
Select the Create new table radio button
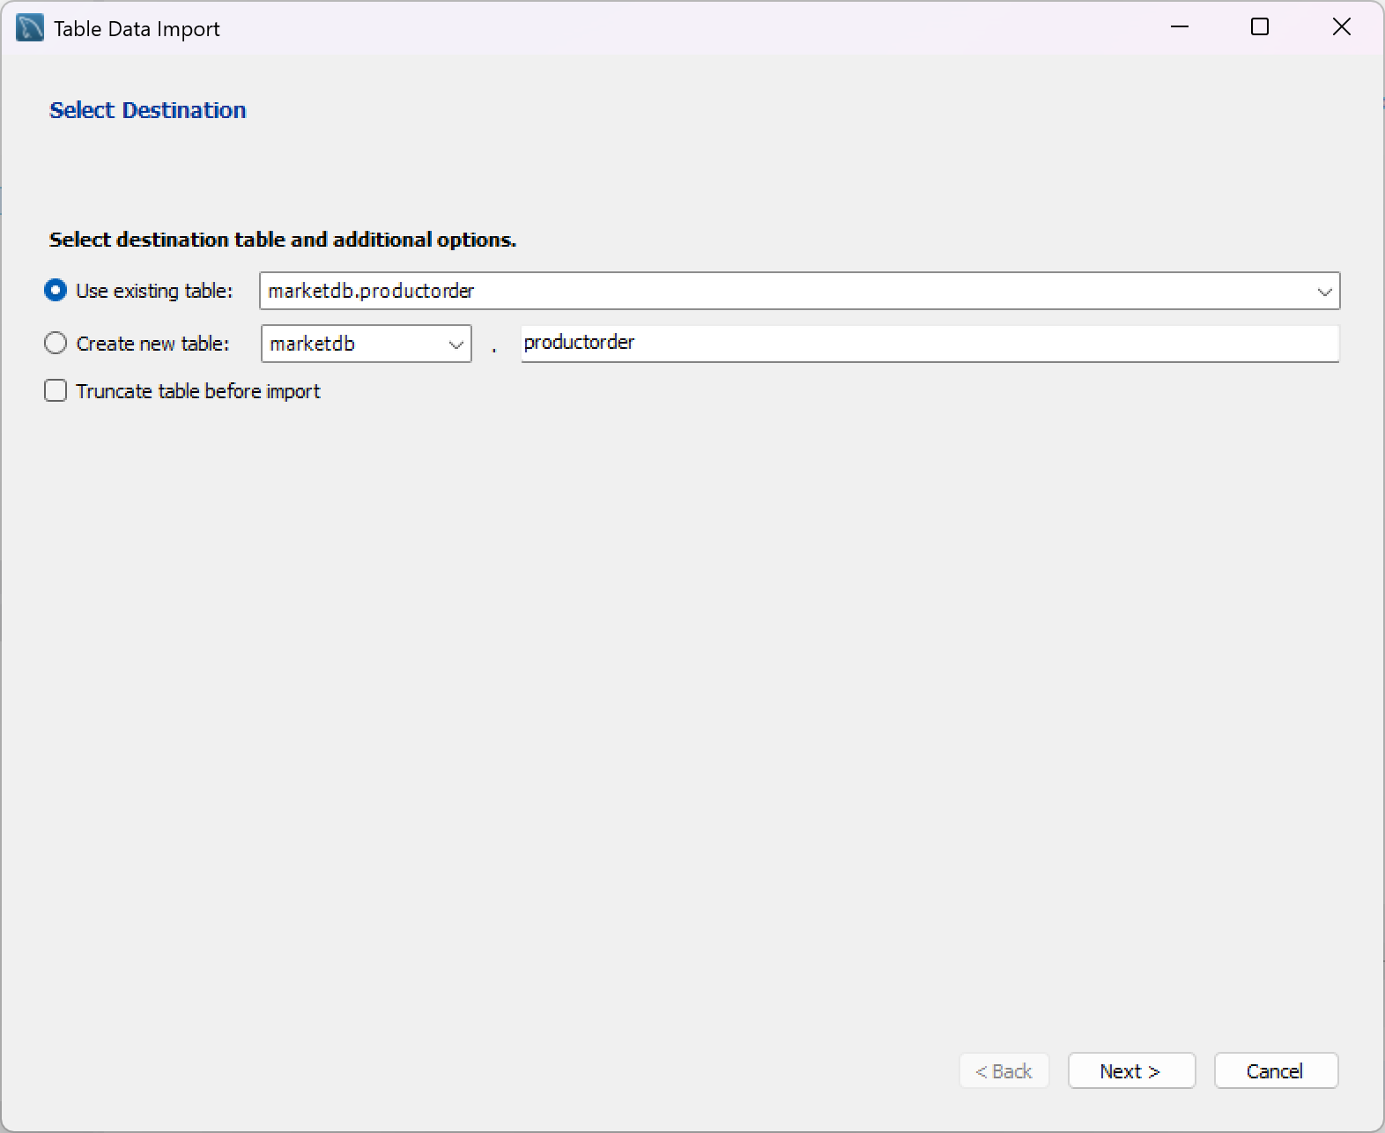coord(56,343)
